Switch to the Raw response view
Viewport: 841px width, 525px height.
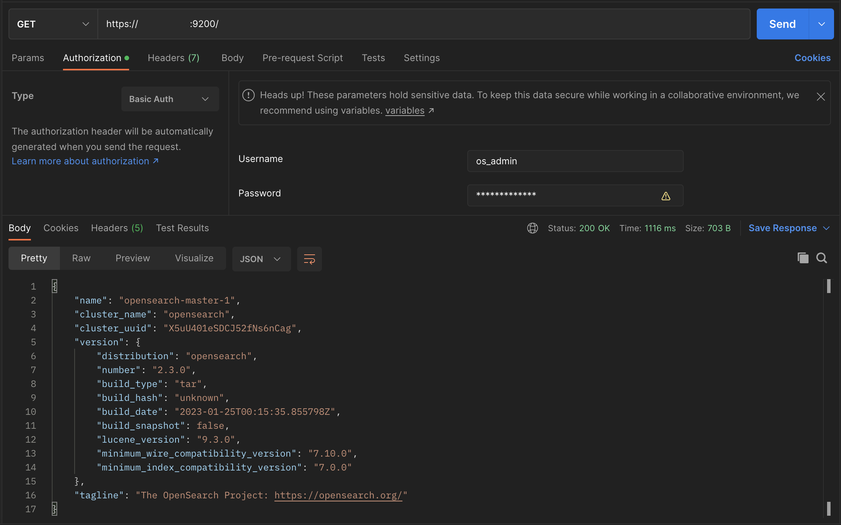pos(81,258)
